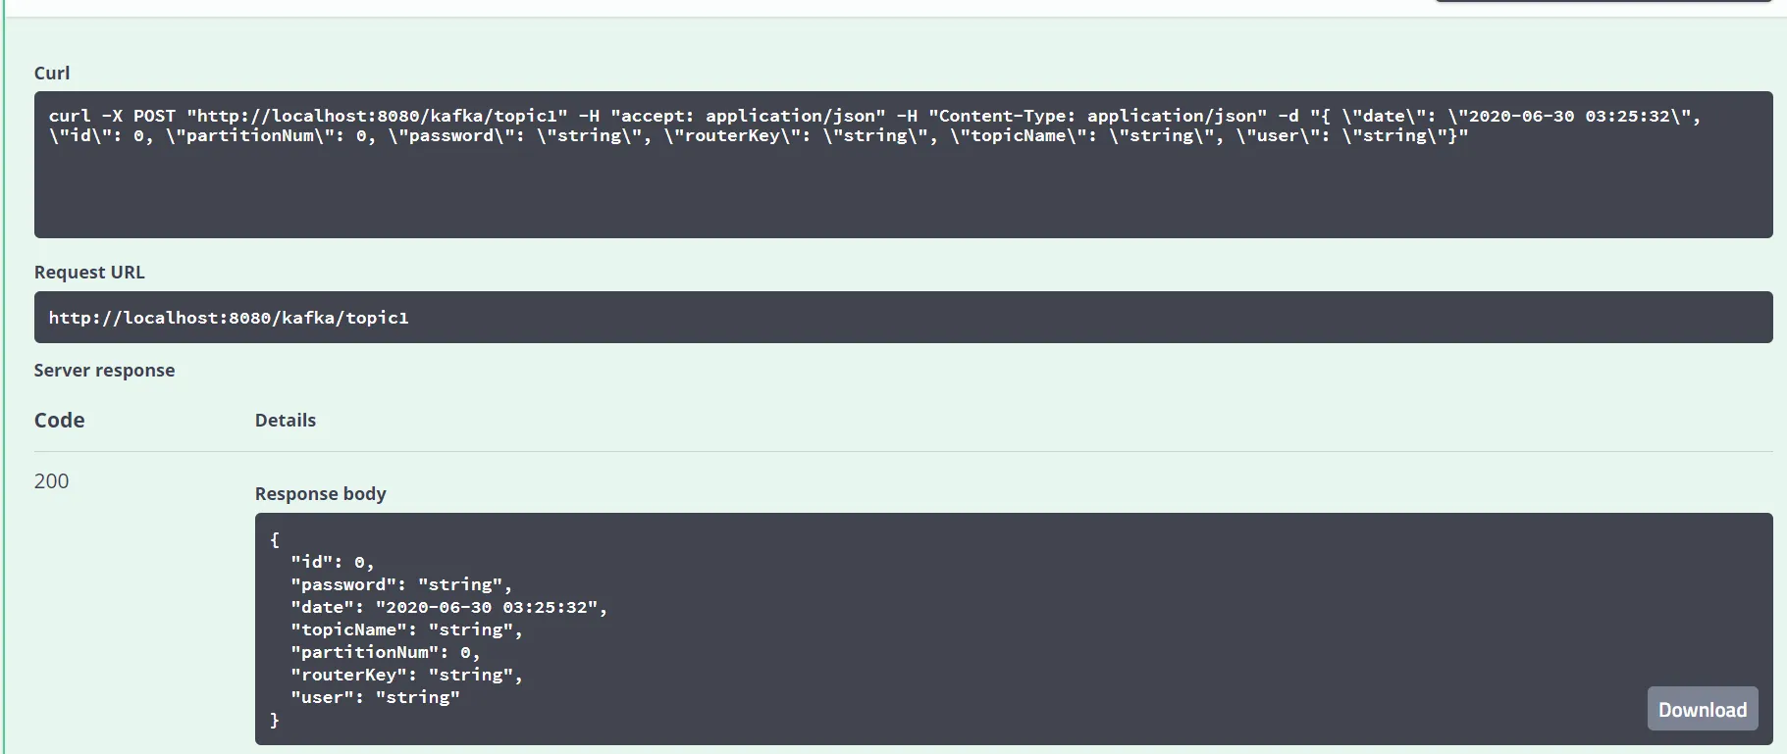Click the localhost URL inside curl command

377,116
